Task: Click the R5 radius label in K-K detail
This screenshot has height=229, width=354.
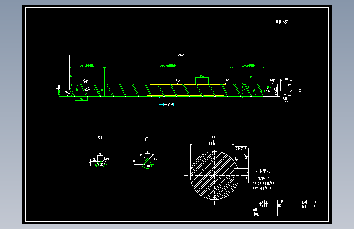Action: 155,159
